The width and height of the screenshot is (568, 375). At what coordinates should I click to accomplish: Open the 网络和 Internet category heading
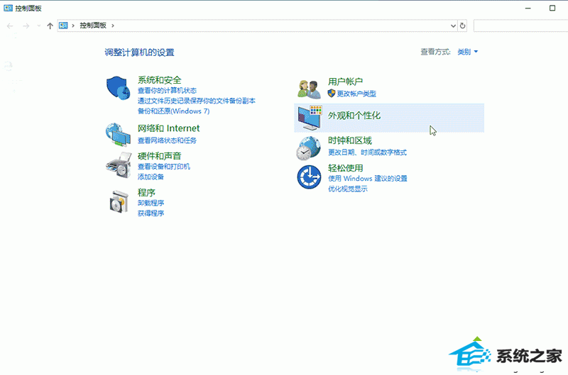[168, 128]
